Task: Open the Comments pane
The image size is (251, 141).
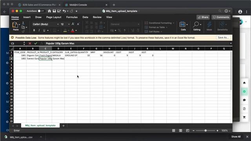Action: pos(221,17)
